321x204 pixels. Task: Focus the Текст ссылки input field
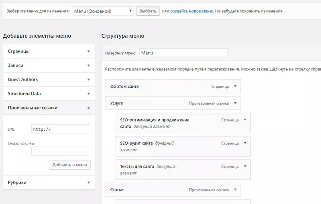(61, 151)
